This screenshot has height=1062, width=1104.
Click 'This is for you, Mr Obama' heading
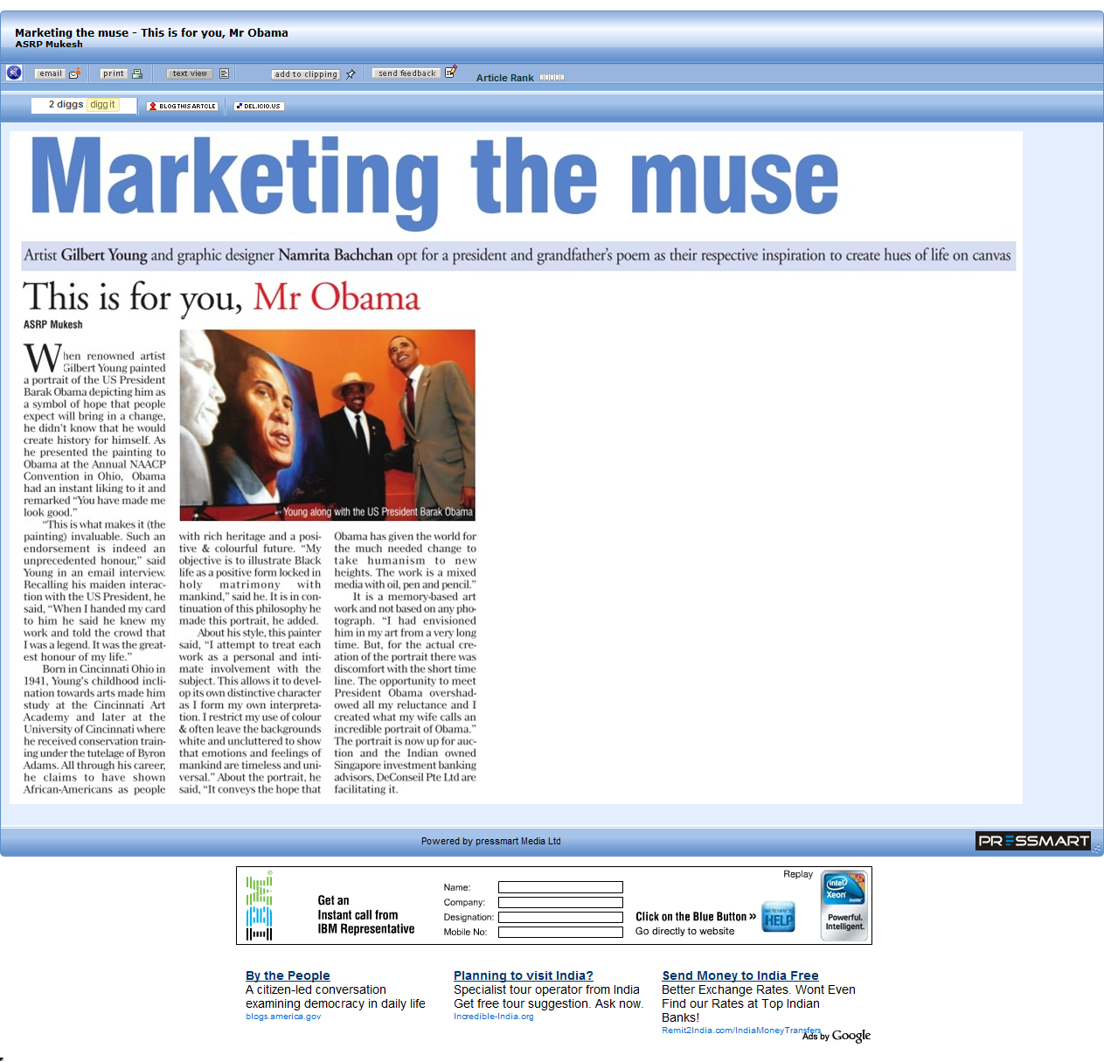pos(221,297)
